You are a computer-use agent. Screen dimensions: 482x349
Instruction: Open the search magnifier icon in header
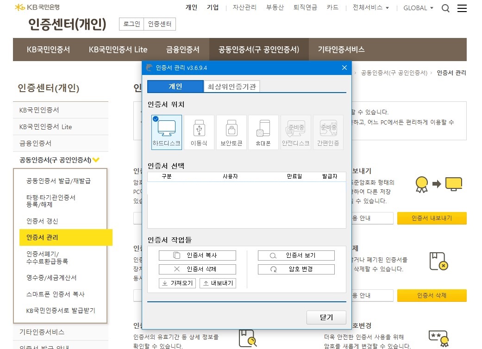445,8
